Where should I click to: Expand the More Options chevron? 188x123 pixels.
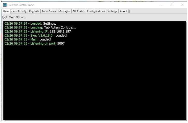(x=5, y=17)
